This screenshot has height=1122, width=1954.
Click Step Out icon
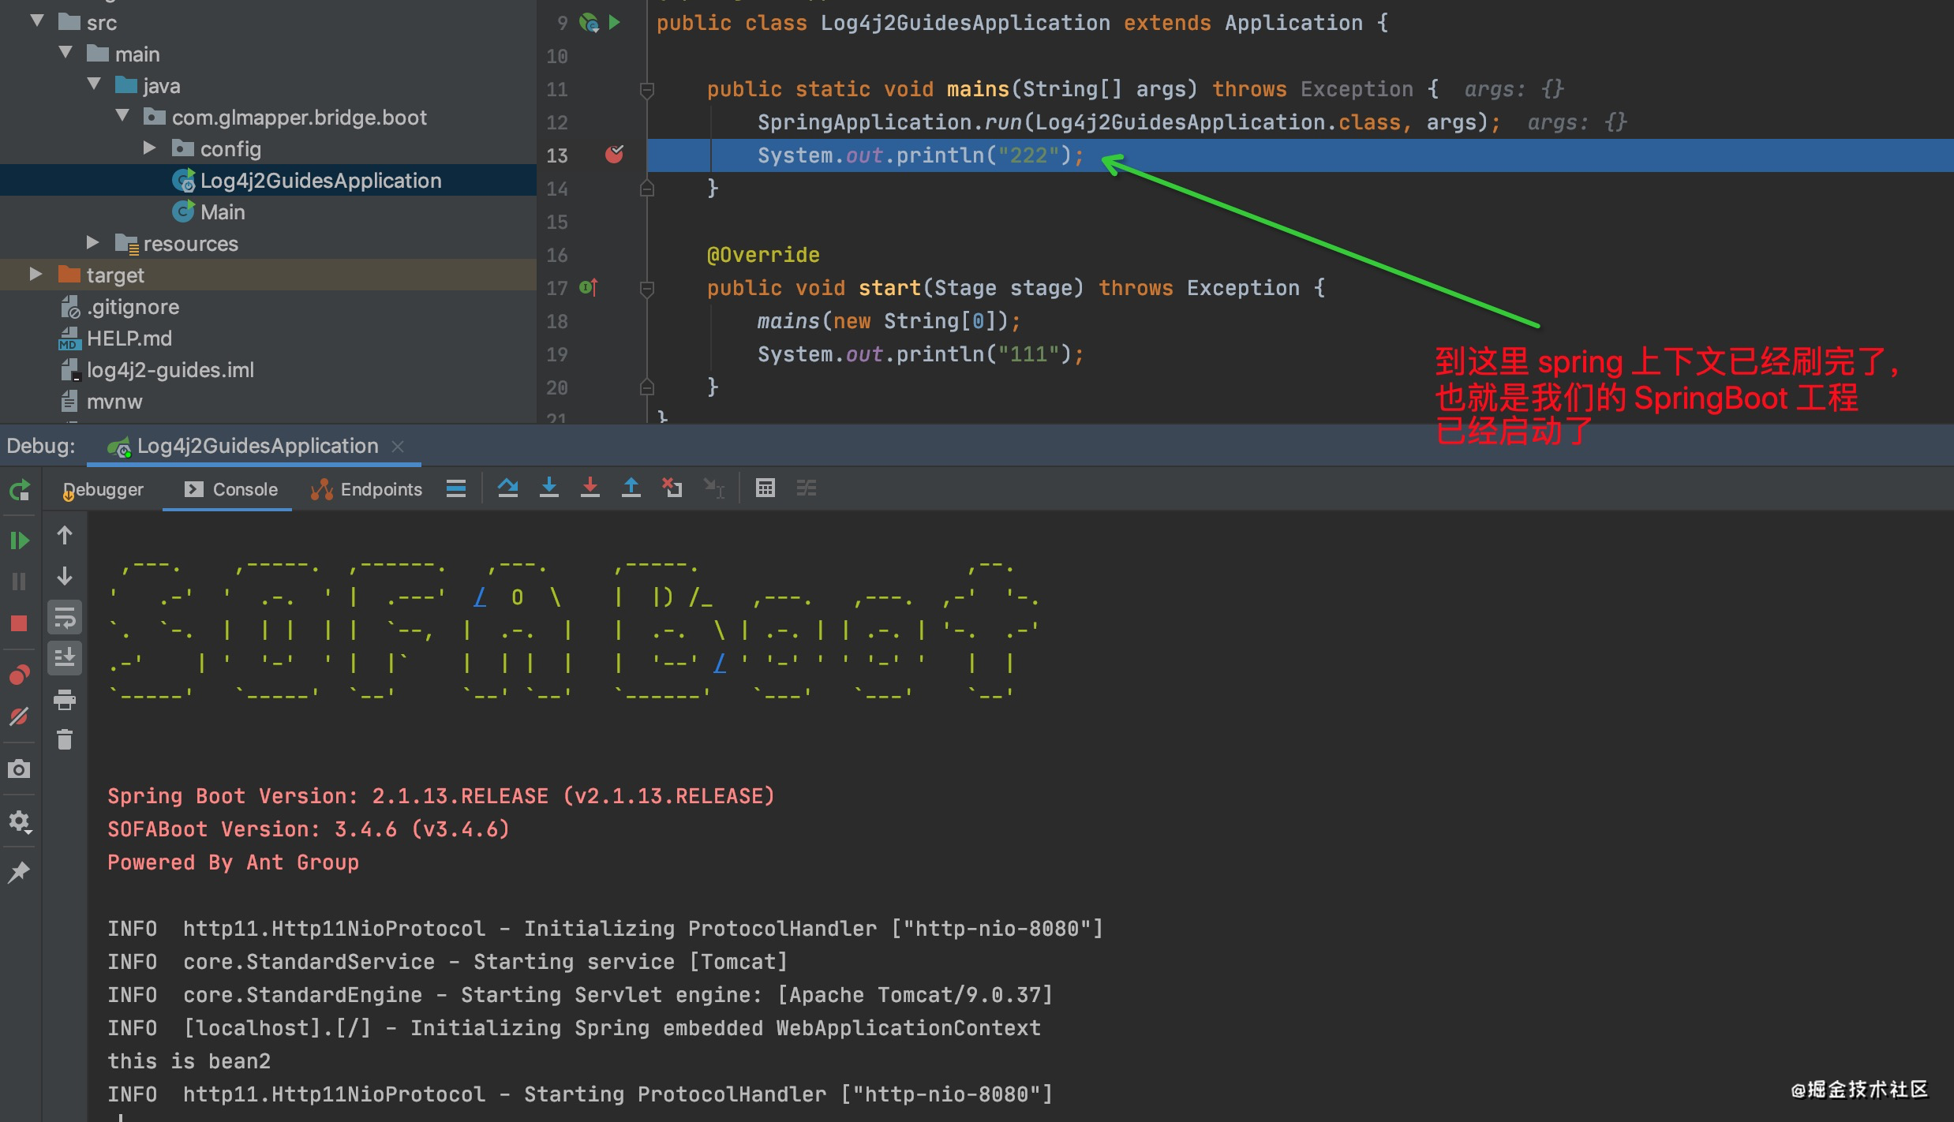tap(631, 488)
